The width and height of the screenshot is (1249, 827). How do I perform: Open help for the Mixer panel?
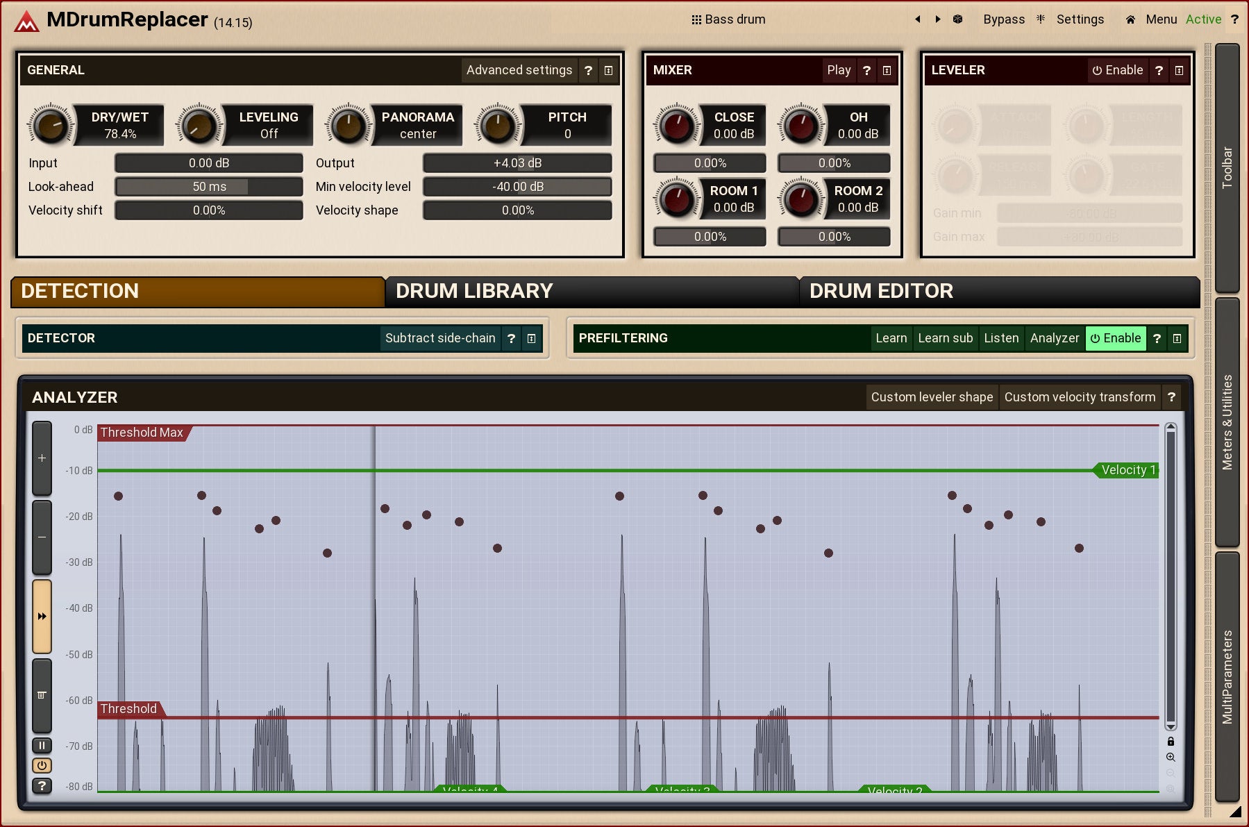[866, 70]
